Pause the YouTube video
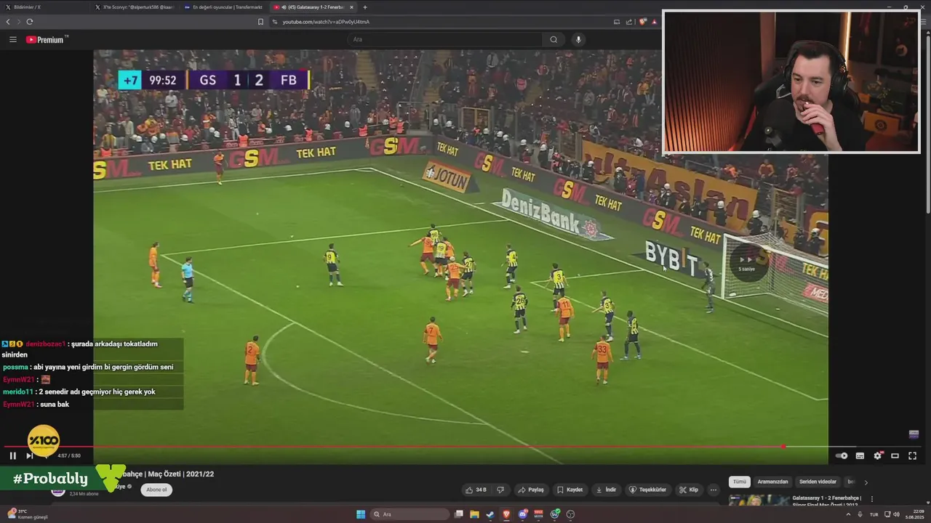This screenshot has height=523, width=931. pyautogui.click(x=12, y=455)
